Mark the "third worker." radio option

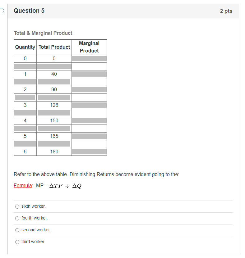point(17,242)
